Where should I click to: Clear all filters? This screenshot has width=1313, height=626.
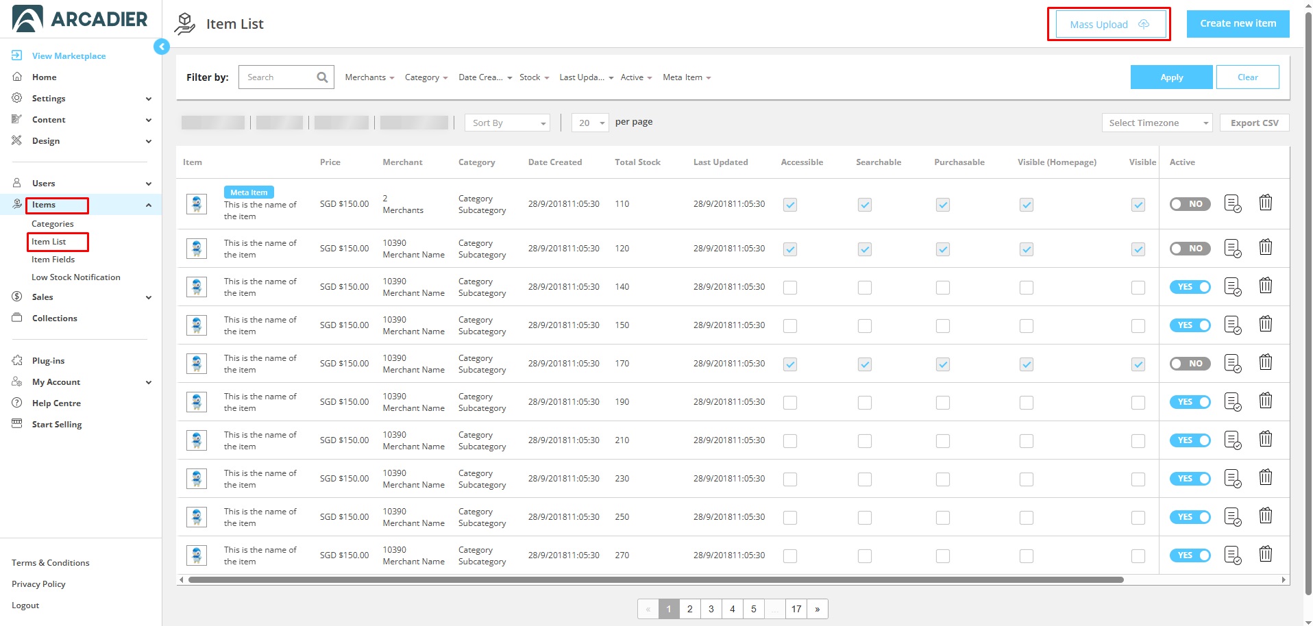(1247, 77)
